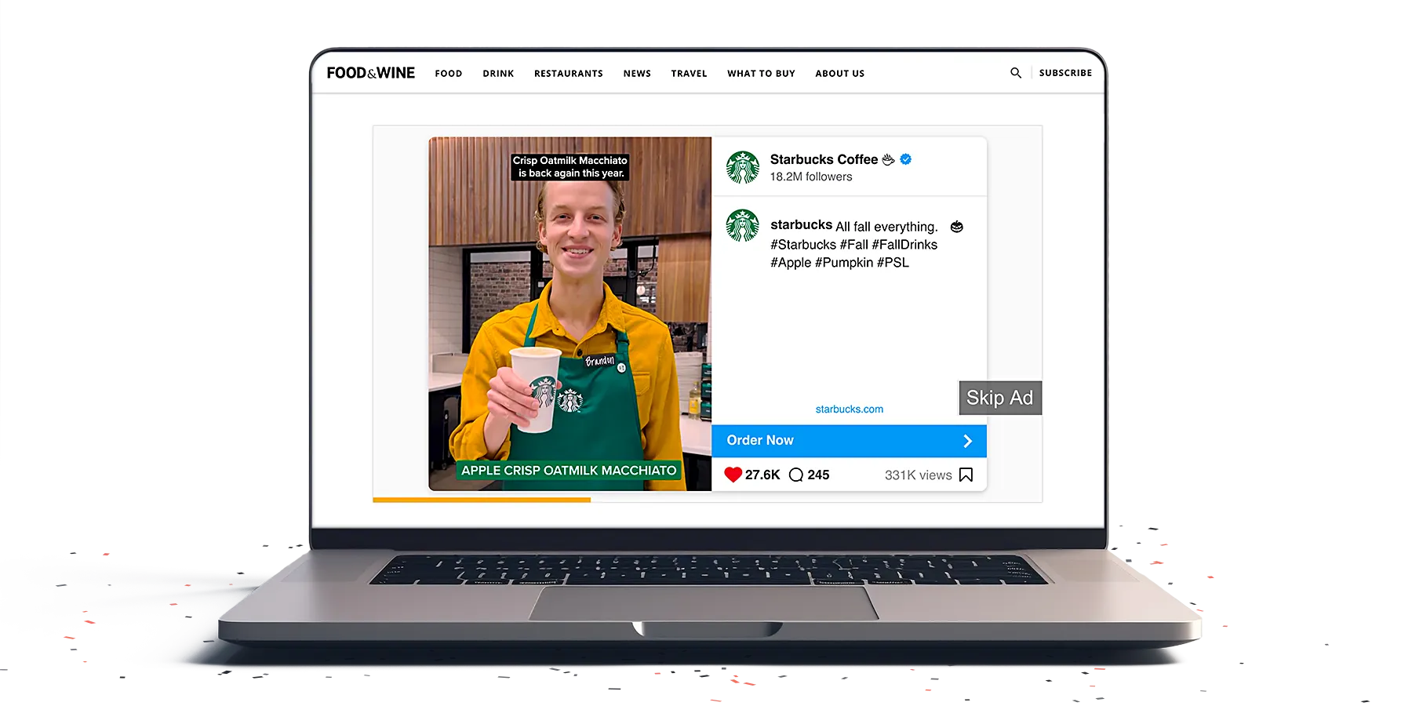This screenshot has height=706, width=1412.
Task: Click the Starbucks siren logo next to the caption
Action: coord(743,226)
